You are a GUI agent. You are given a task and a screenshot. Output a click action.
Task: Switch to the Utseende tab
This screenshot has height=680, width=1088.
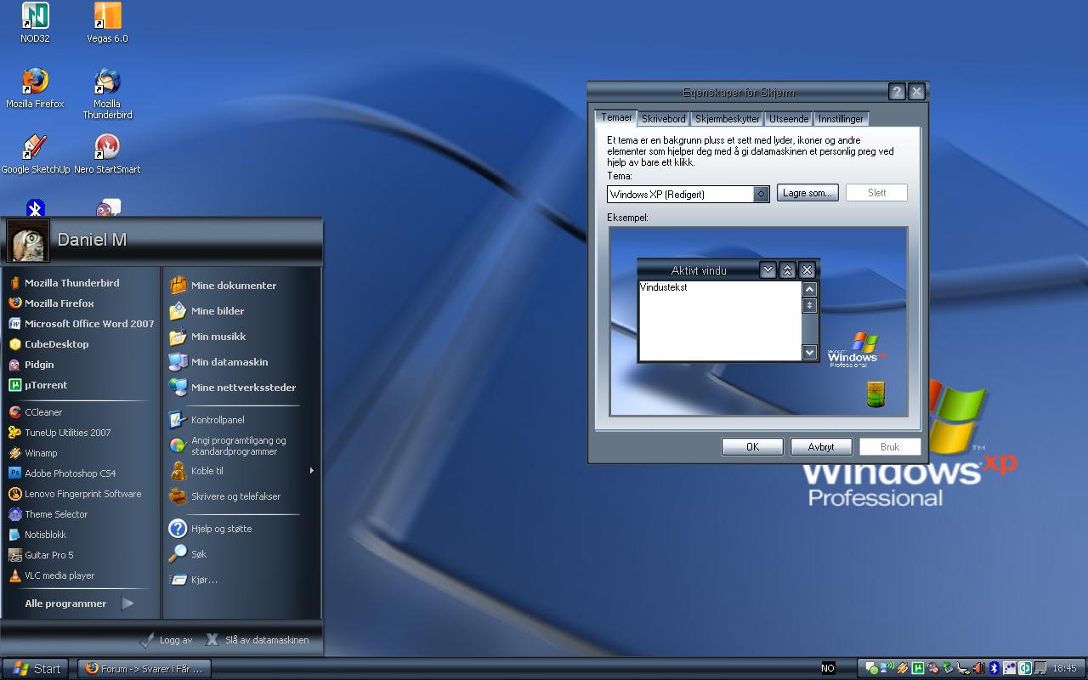click(789, 119)
